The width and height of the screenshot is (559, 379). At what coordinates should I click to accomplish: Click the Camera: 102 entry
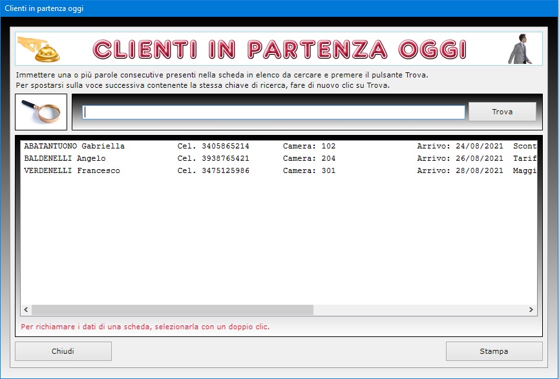[309, 146]
